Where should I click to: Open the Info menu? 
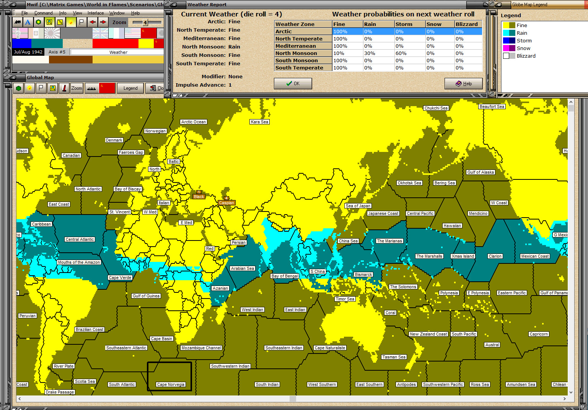point(63,13)
